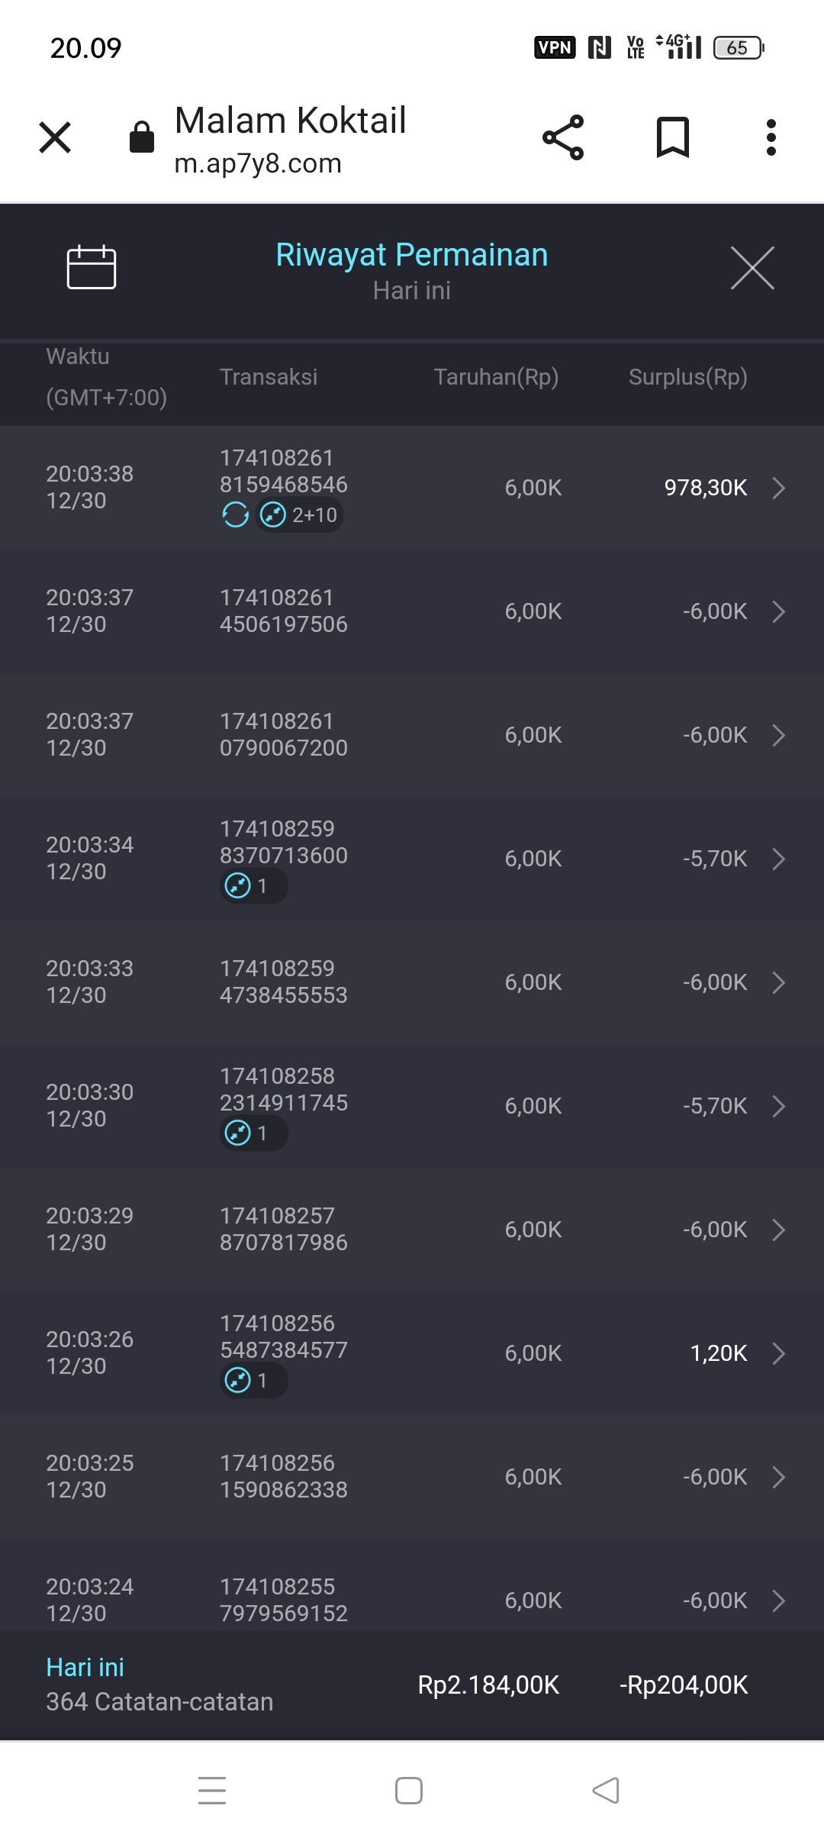Tap the circular respin icon at 20:03:38
Viewport: 824px width, 1841px height.
236,515
